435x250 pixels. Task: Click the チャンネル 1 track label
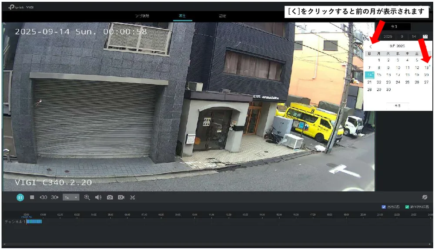(15, 222)
